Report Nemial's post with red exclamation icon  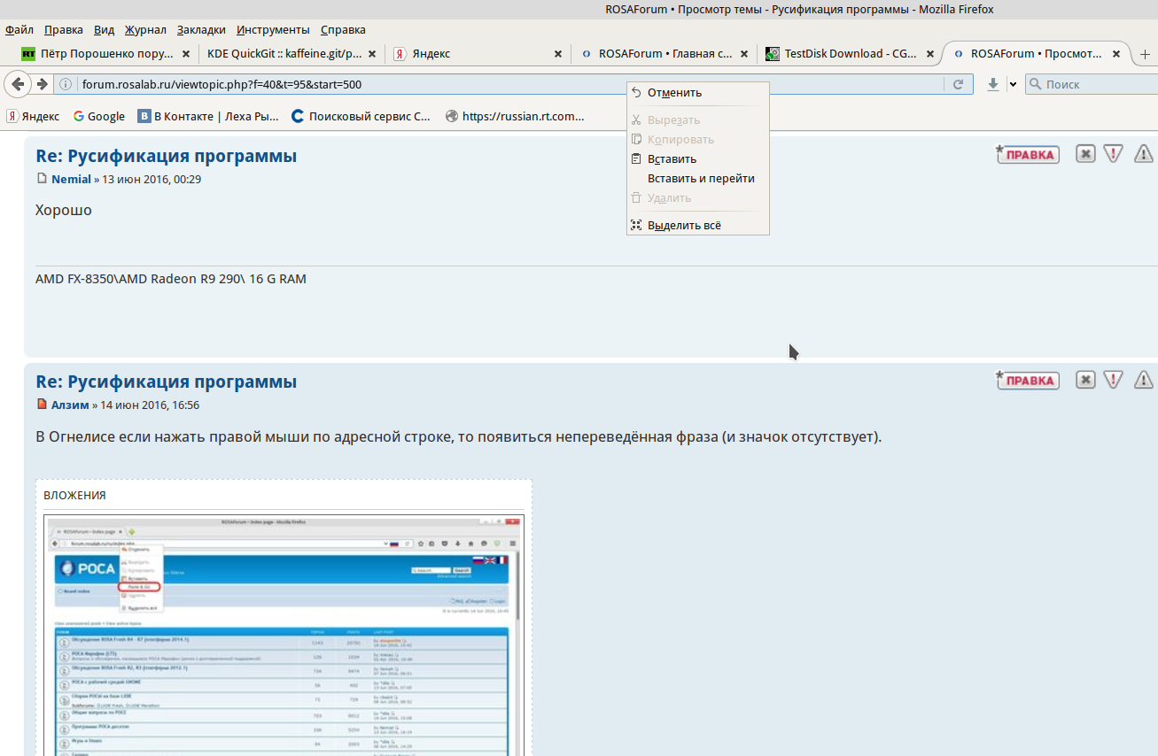click(x=1114, y=154)
